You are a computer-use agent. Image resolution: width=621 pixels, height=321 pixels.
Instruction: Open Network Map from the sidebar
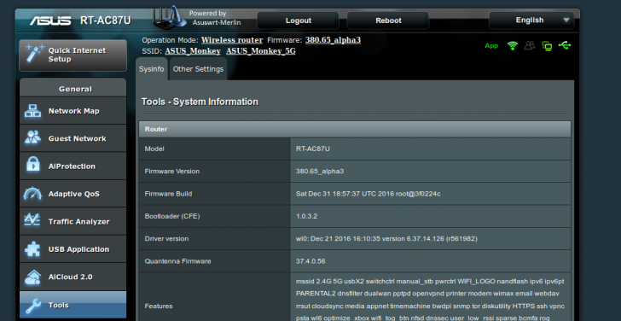73,111
